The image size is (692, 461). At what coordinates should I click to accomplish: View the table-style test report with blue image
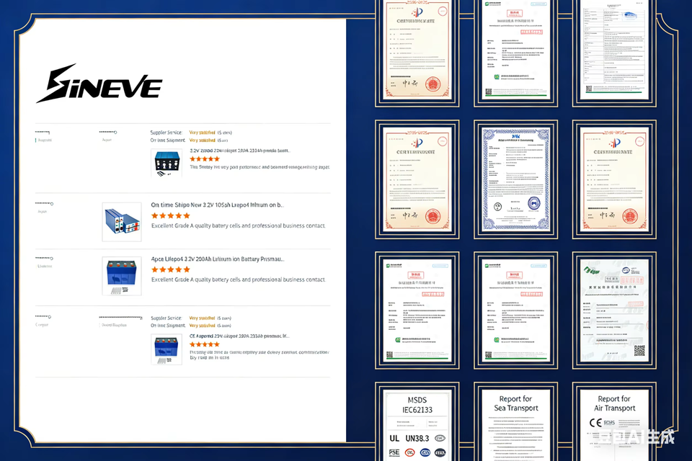click(x=614, y=50)
